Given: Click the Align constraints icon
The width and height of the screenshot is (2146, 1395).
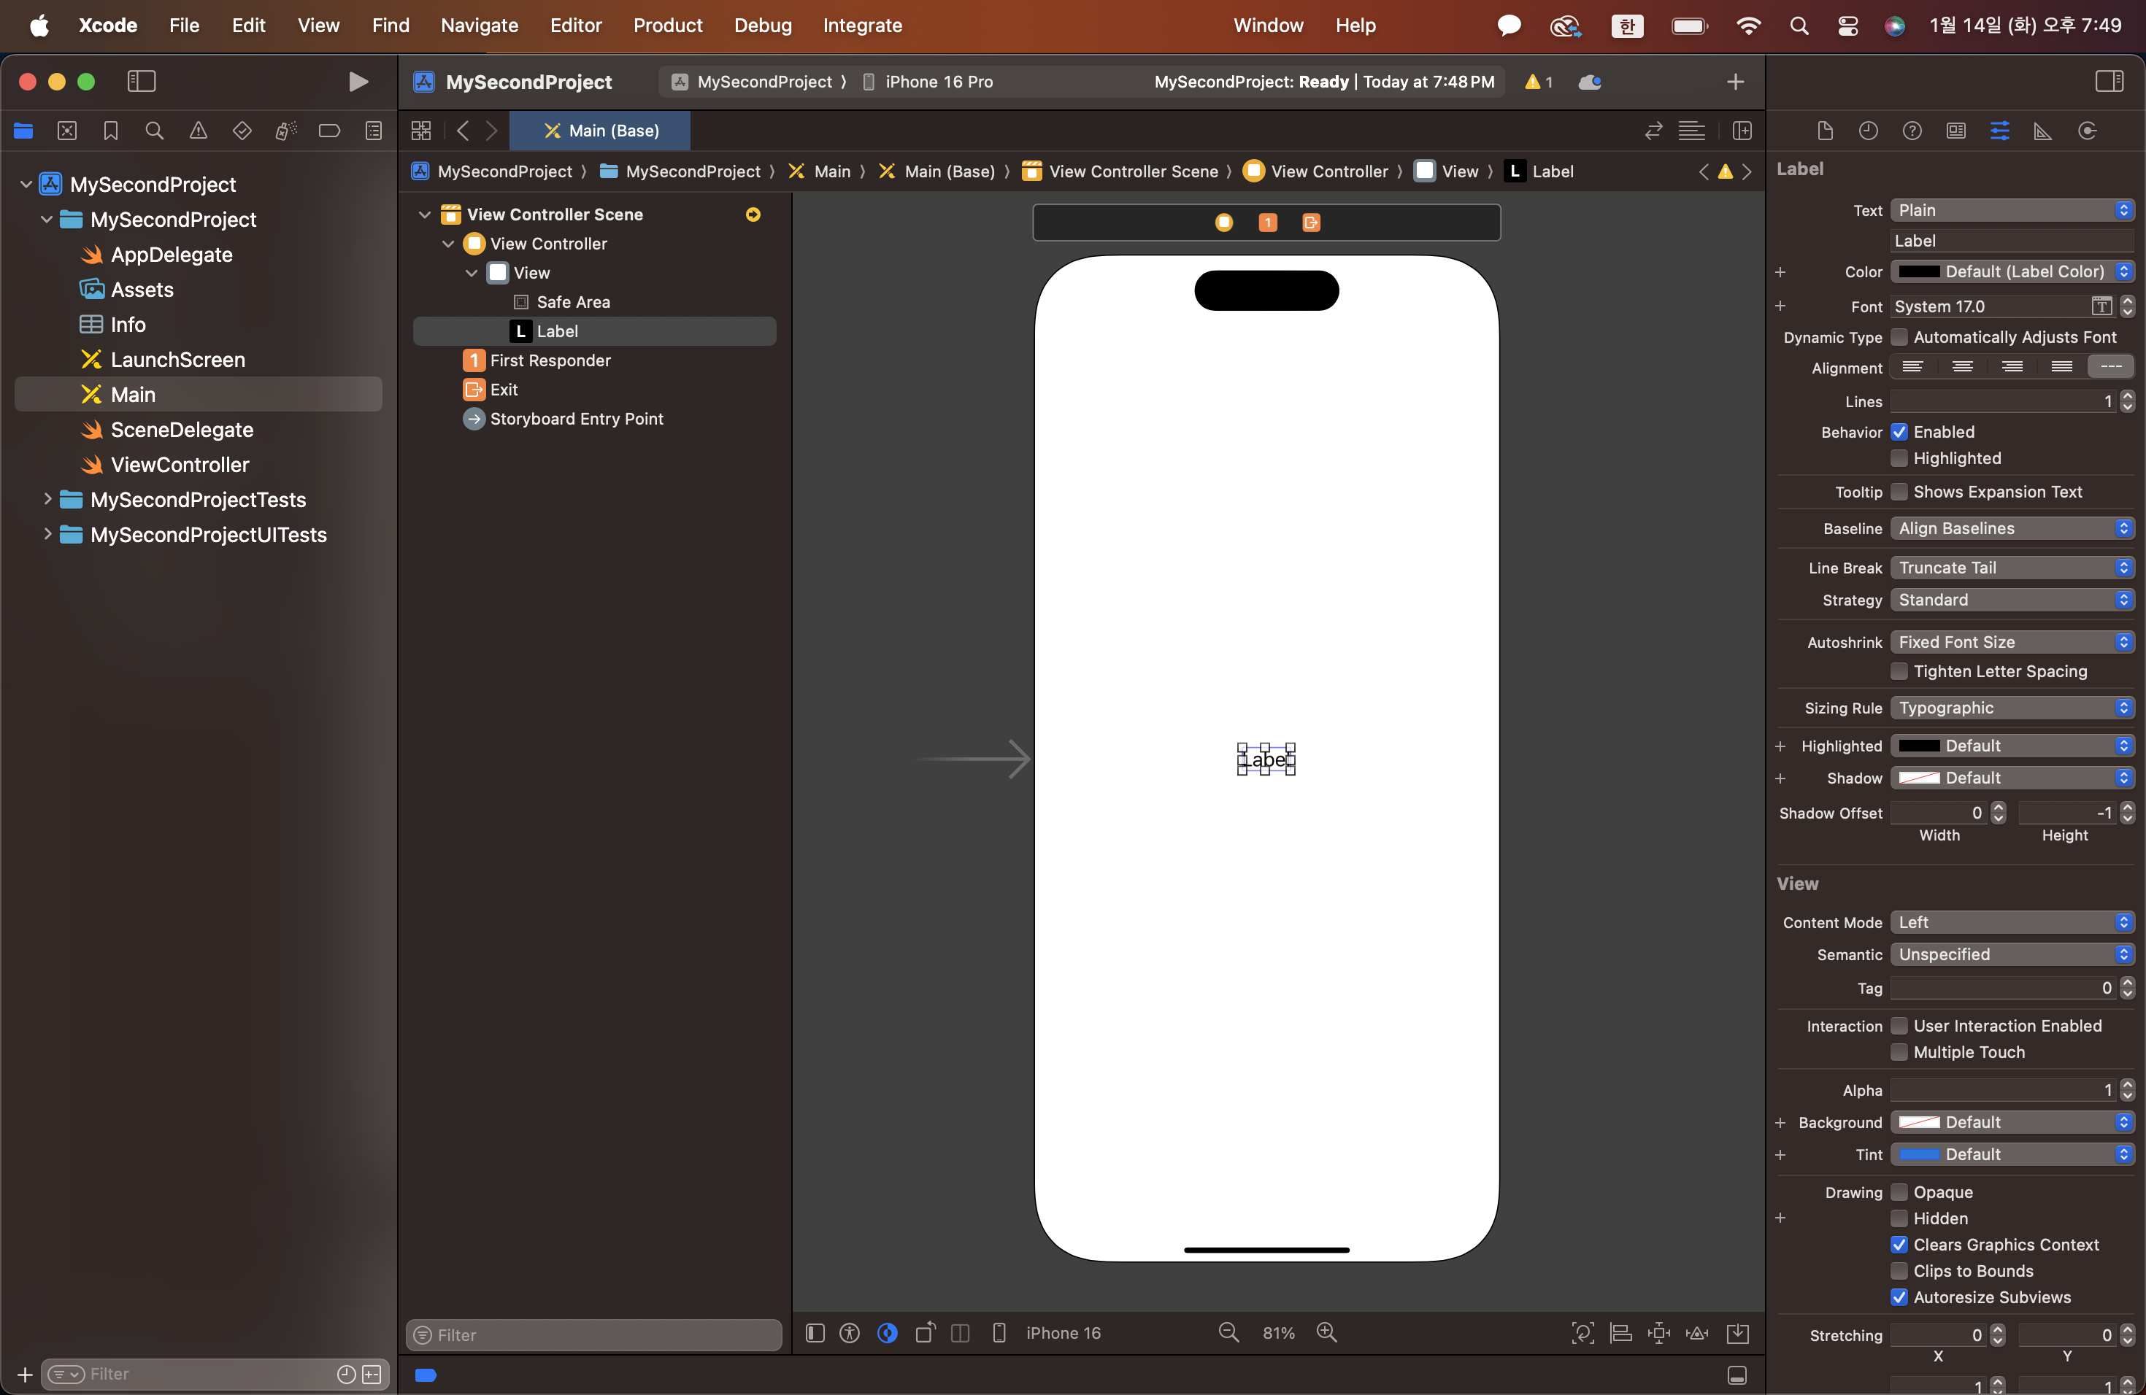Looking at the screenshot, I should coord(1620,1333).
